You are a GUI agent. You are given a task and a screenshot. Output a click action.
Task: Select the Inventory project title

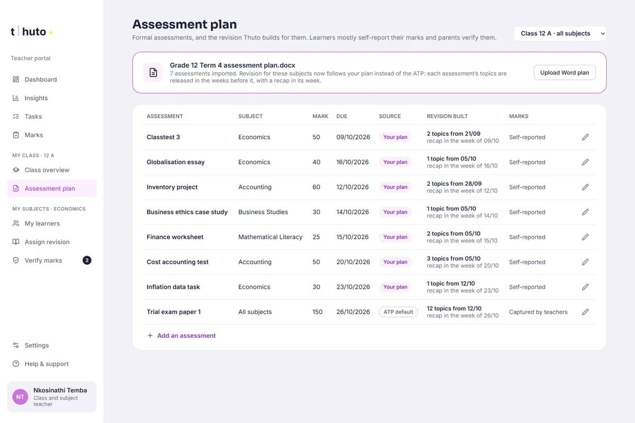click(x=172, y=187)
